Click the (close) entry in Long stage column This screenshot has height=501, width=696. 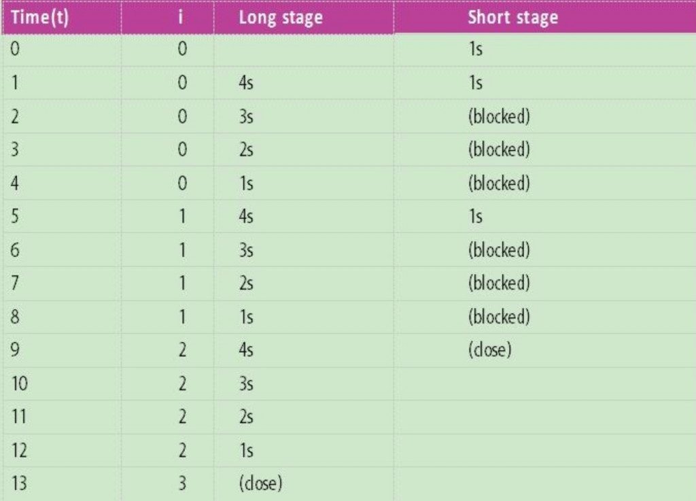pos(260,484)
